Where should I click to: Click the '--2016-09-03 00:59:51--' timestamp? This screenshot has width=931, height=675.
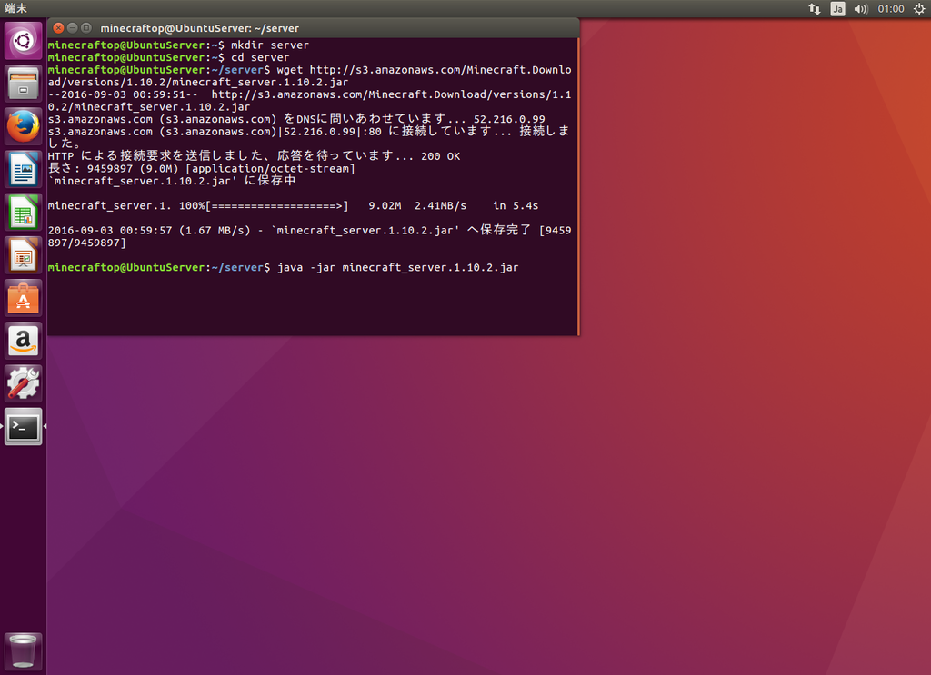[x=123, y=94]
